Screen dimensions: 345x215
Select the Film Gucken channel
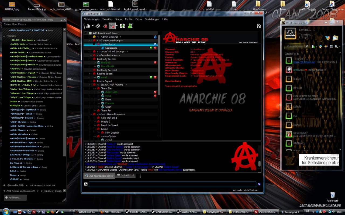pyautogui.click(x=112, y=133)
